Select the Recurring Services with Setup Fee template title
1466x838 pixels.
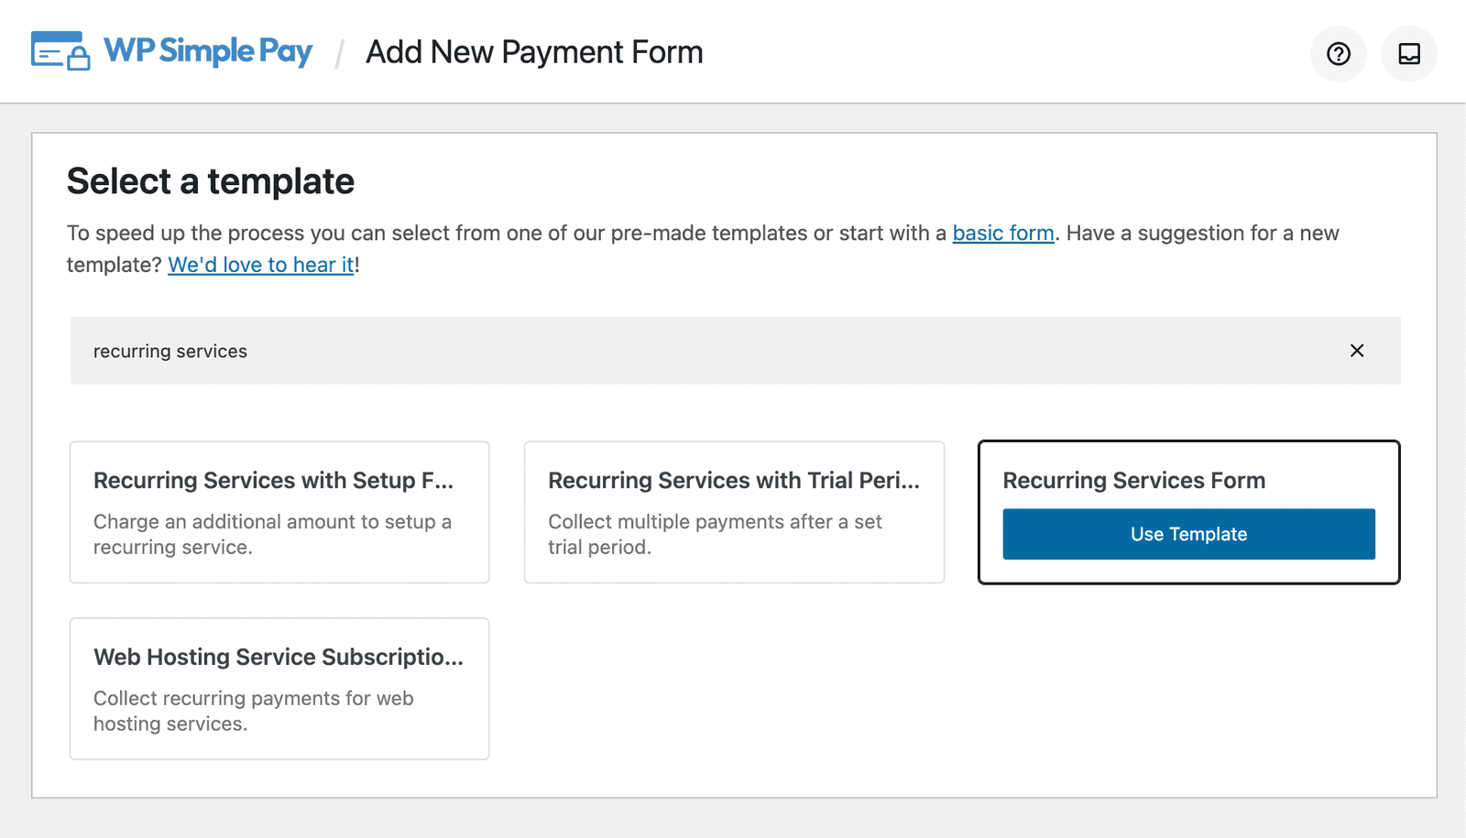click(273, 481)
